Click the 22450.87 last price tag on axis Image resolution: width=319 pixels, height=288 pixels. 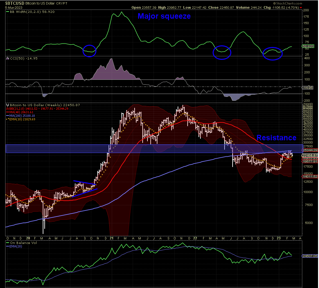coord(310,155)
